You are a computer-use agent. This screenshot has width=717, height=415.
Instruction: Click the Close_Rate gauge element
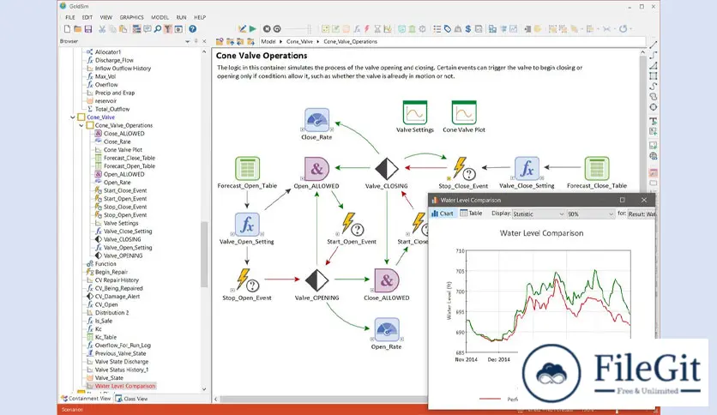point(316,120)
